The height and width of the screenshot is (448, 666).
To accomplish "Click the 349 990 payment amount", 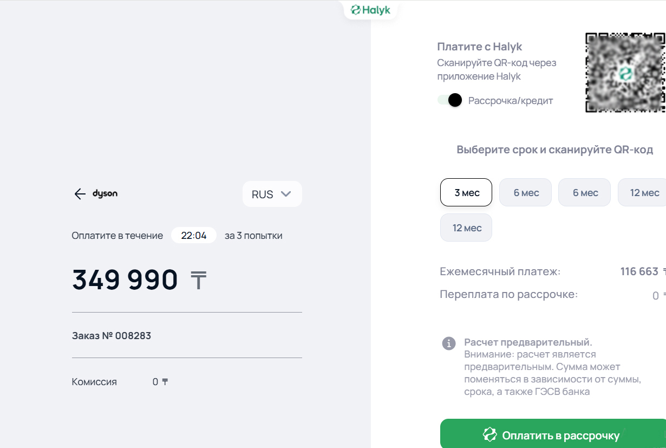I will click(125, 280).
